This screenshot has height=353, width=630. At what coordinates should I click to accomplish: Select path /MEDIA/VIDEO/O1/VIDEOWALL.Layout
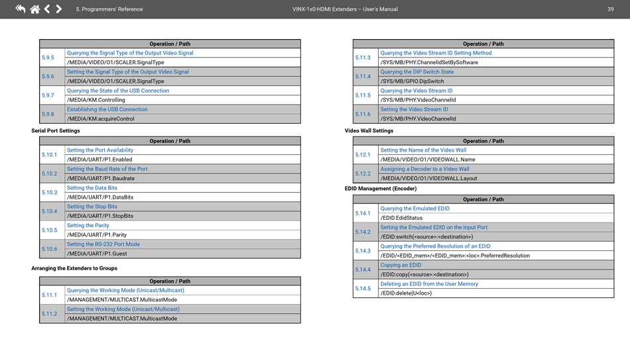tap(428, 179)
